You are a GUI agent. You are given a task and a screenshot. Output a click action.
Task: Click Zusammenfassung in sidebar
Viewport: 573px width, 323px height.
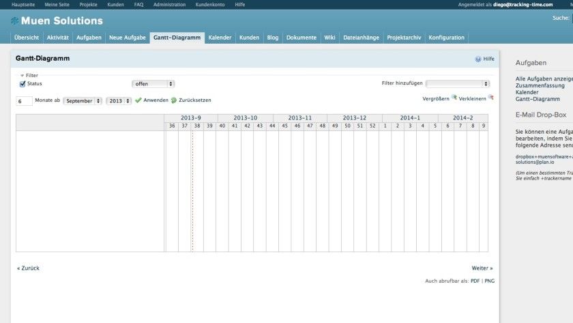point(540,85)
